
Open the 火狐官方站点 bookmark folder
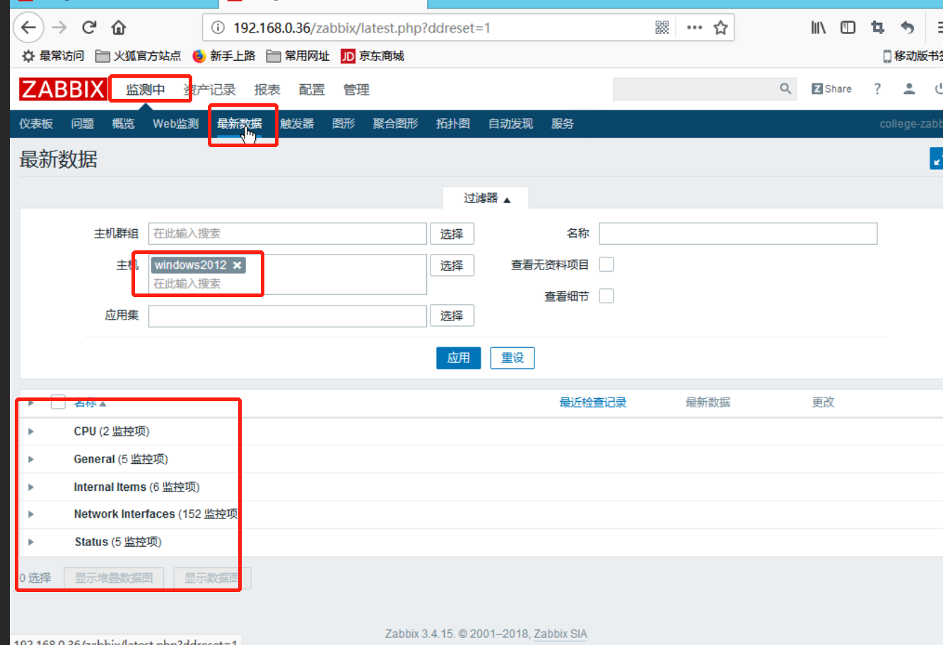[139, 56]
